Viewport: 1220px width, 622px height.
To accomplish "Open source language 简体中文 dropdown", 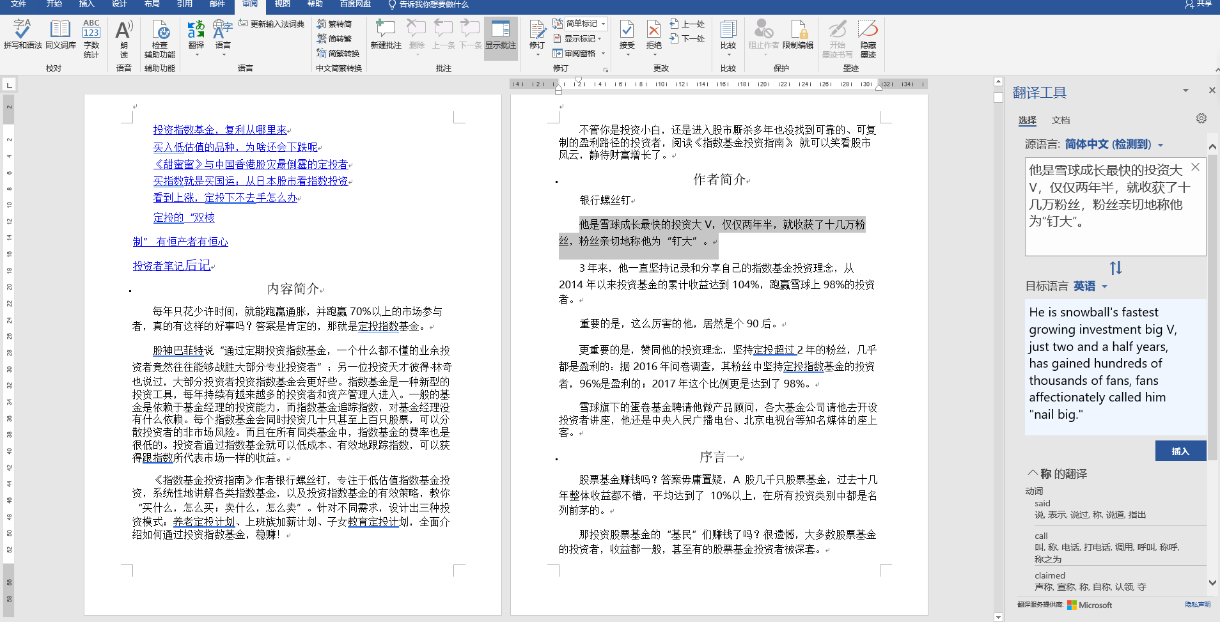I will (x=1114, y=144).
